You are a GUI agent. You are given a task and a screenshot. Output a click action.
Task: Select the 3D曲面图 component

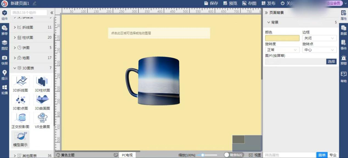[x=42, y=102]
